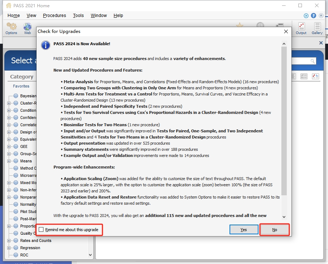Click the circle icon beside Microarra

pos(16,175)
